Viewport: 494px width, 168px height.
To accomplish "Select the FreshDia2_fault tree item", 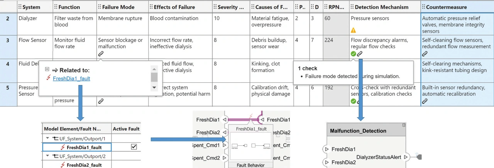I will (84, 165).
